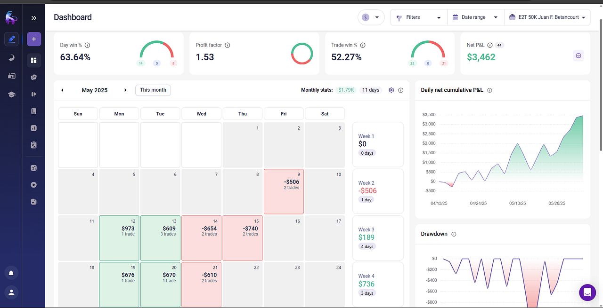Open the journal pen icon in the sidebar
Viewport: 603px width, 308px height.
(x=11, y=39)
